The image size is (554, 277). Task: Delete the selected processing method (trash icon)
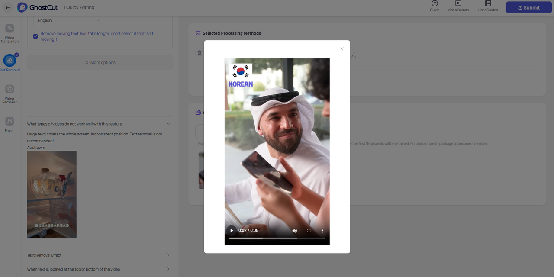click(199, 52)
